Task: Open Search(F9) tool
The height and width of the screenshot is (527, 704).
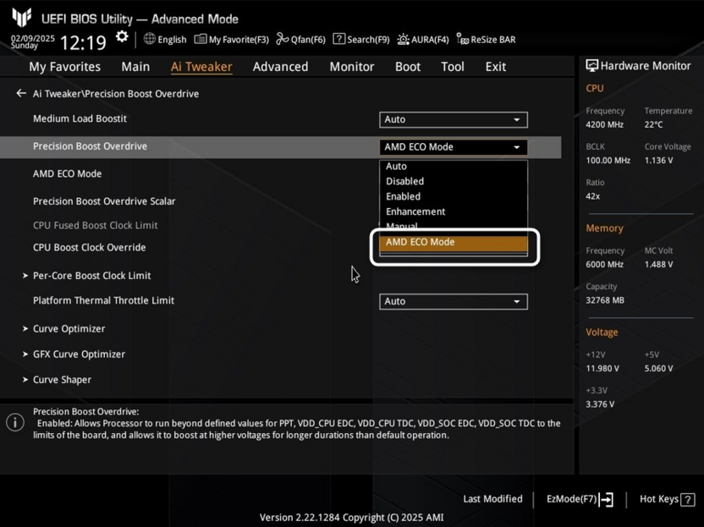Action: 361,40
